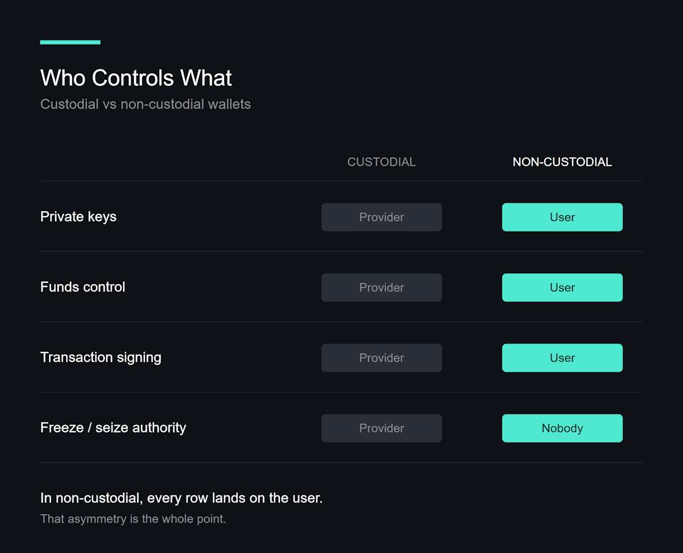
Task: Select the NON-CUSTODIAL column header
Action: (562, 162)
